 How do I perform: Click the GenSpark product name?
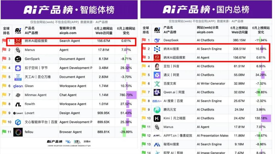point(32,59)
